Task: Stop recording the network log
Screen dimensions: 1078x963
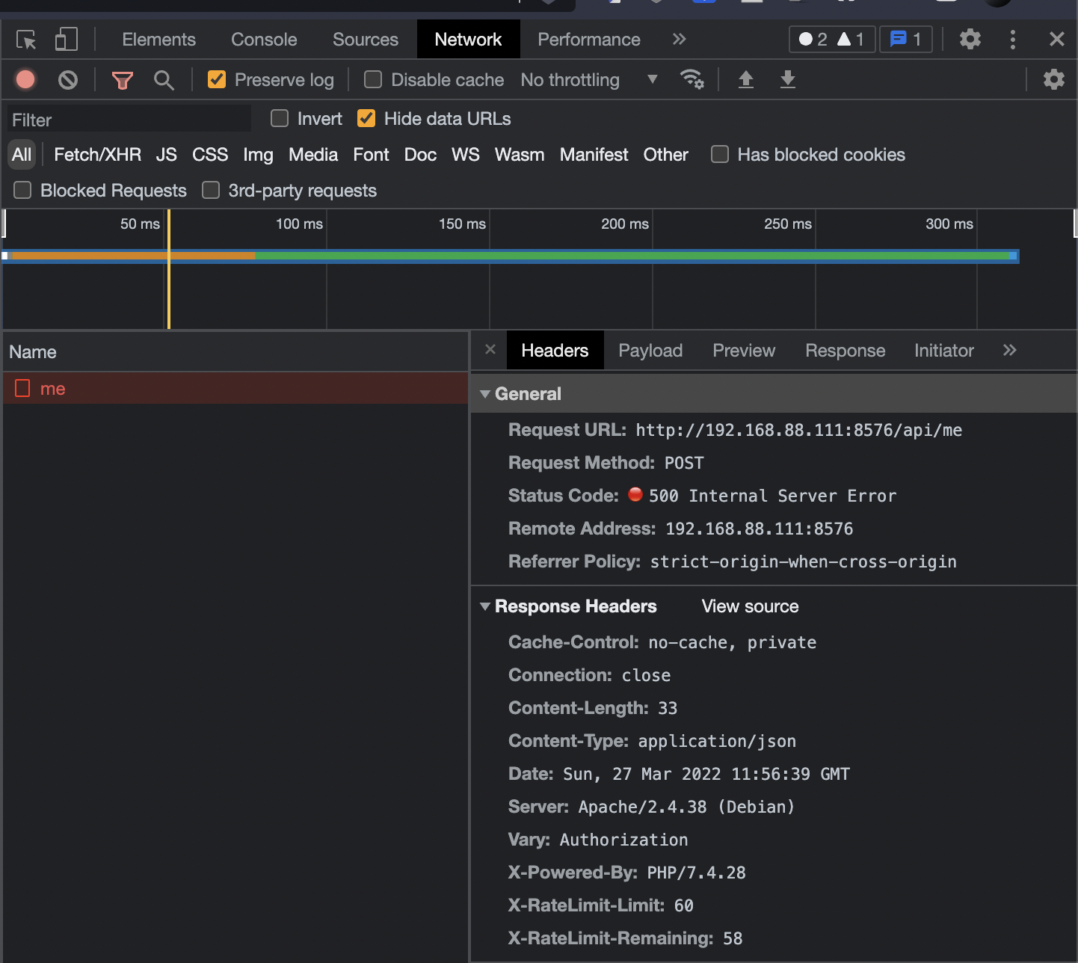Action: (25, 79)
